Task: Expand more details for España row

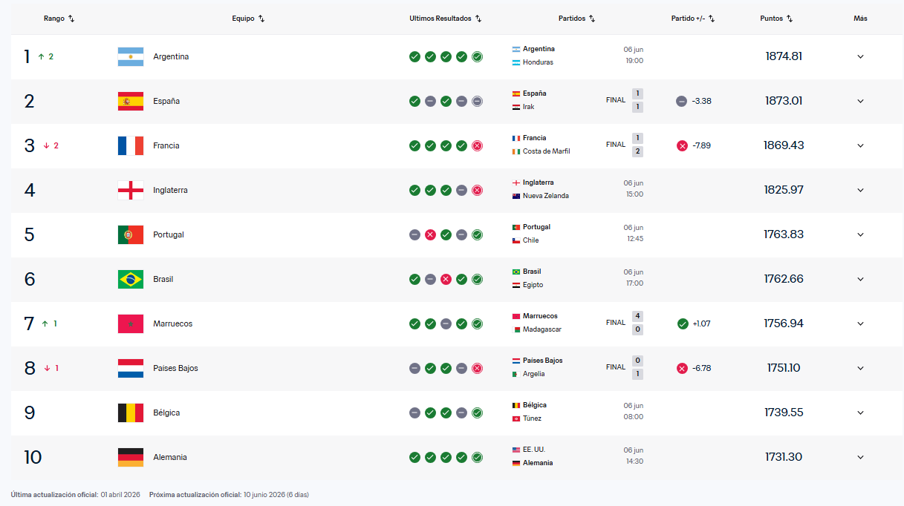Action: 860,101
